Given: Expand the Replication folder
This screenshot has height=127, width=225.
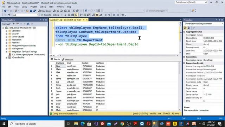Looking at the screenshot, I should click(x=6, y=40).
